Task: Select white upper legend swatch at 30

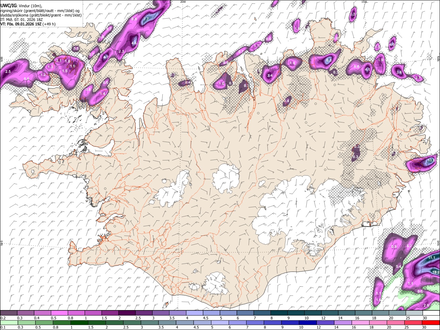Action: click(431, 313)
